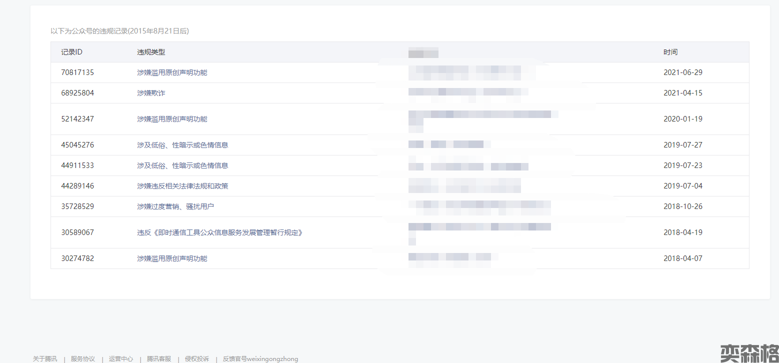Click the 涉嫌欺诈 violation type

[151, 93]
